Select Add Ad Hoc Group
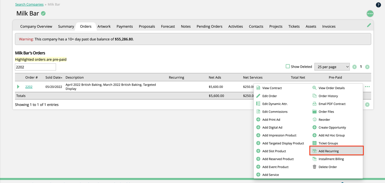Viewport: 385px width, 183px height. (x=331, y=135)
